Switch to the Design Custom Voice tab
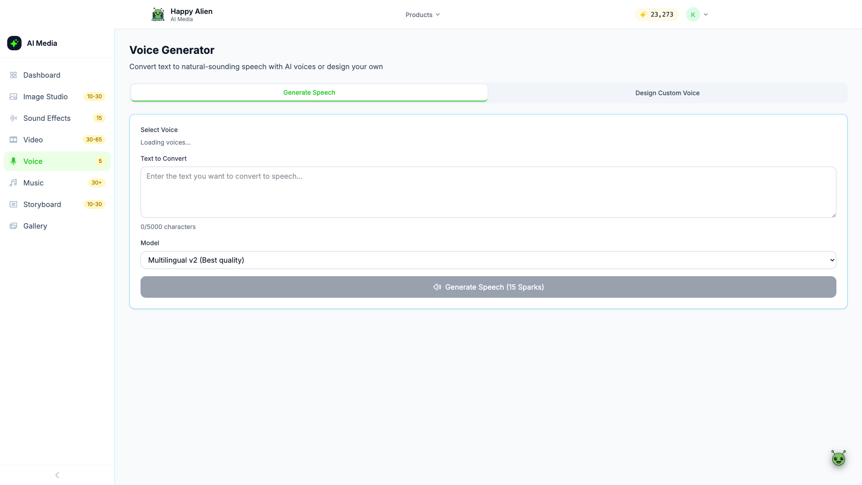 (667, 93)
